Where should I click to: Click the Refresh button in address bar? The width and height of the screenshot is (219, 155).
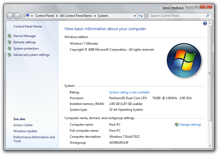[x=141, y=16]
